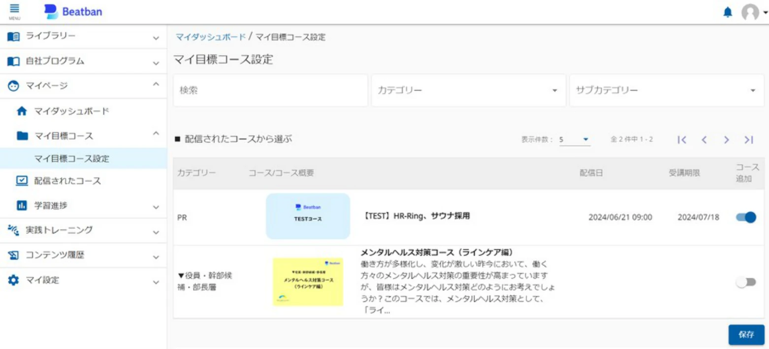Open the カテゴリー dropdown
Screen dimensions: 769x349
(x=468, y=90)
